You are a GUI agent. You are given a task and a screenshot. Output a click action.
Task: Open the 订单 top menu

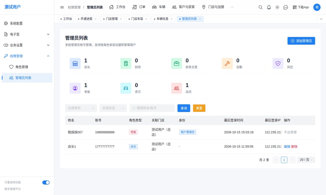click(x=139, y=7)
